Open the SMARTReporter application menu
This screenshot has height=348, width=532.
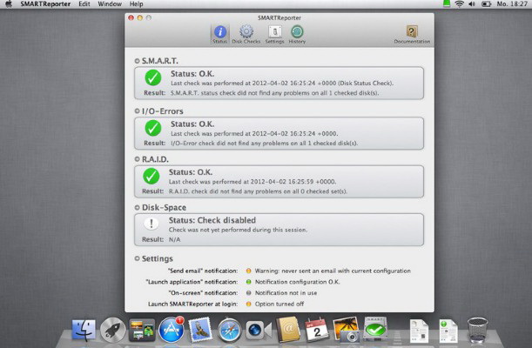(45, 4)
